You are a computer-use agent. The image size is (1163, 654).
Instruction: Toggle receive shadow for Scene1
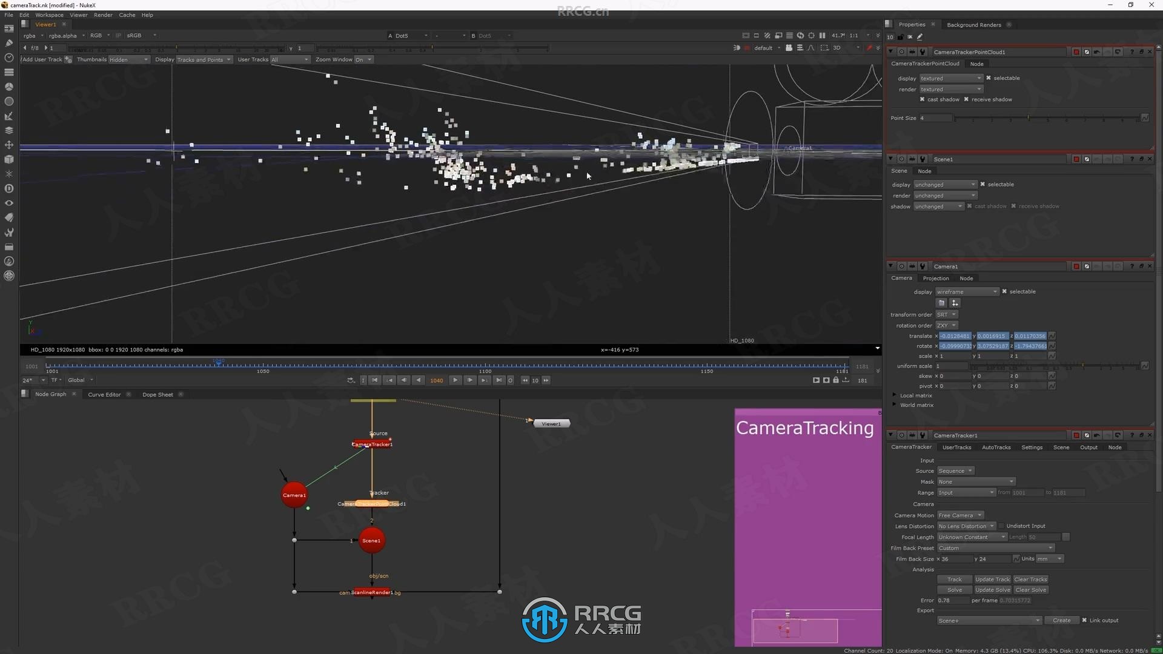pyautogui.click(x=1016, y=206)
